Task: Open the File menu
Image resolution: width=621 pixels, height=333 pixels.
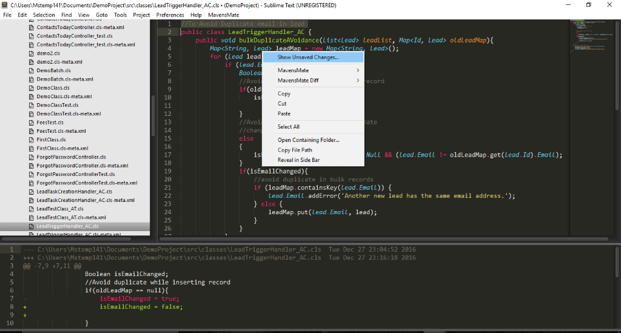Action: tap(7, 15)
